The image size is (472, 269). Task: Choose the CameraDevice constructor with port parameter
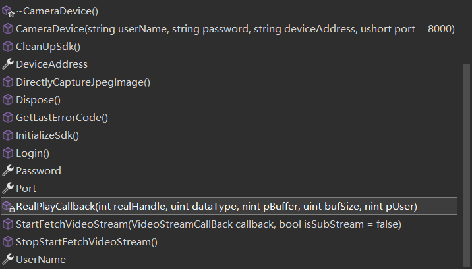point(235,29)
